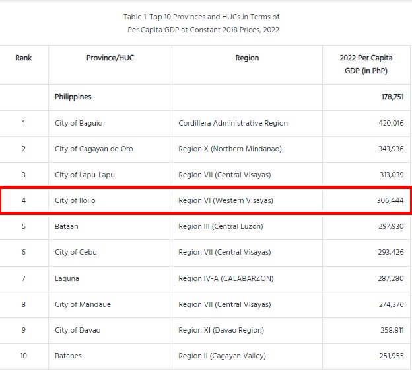Click the value 420,016

(x=391, y=123)
